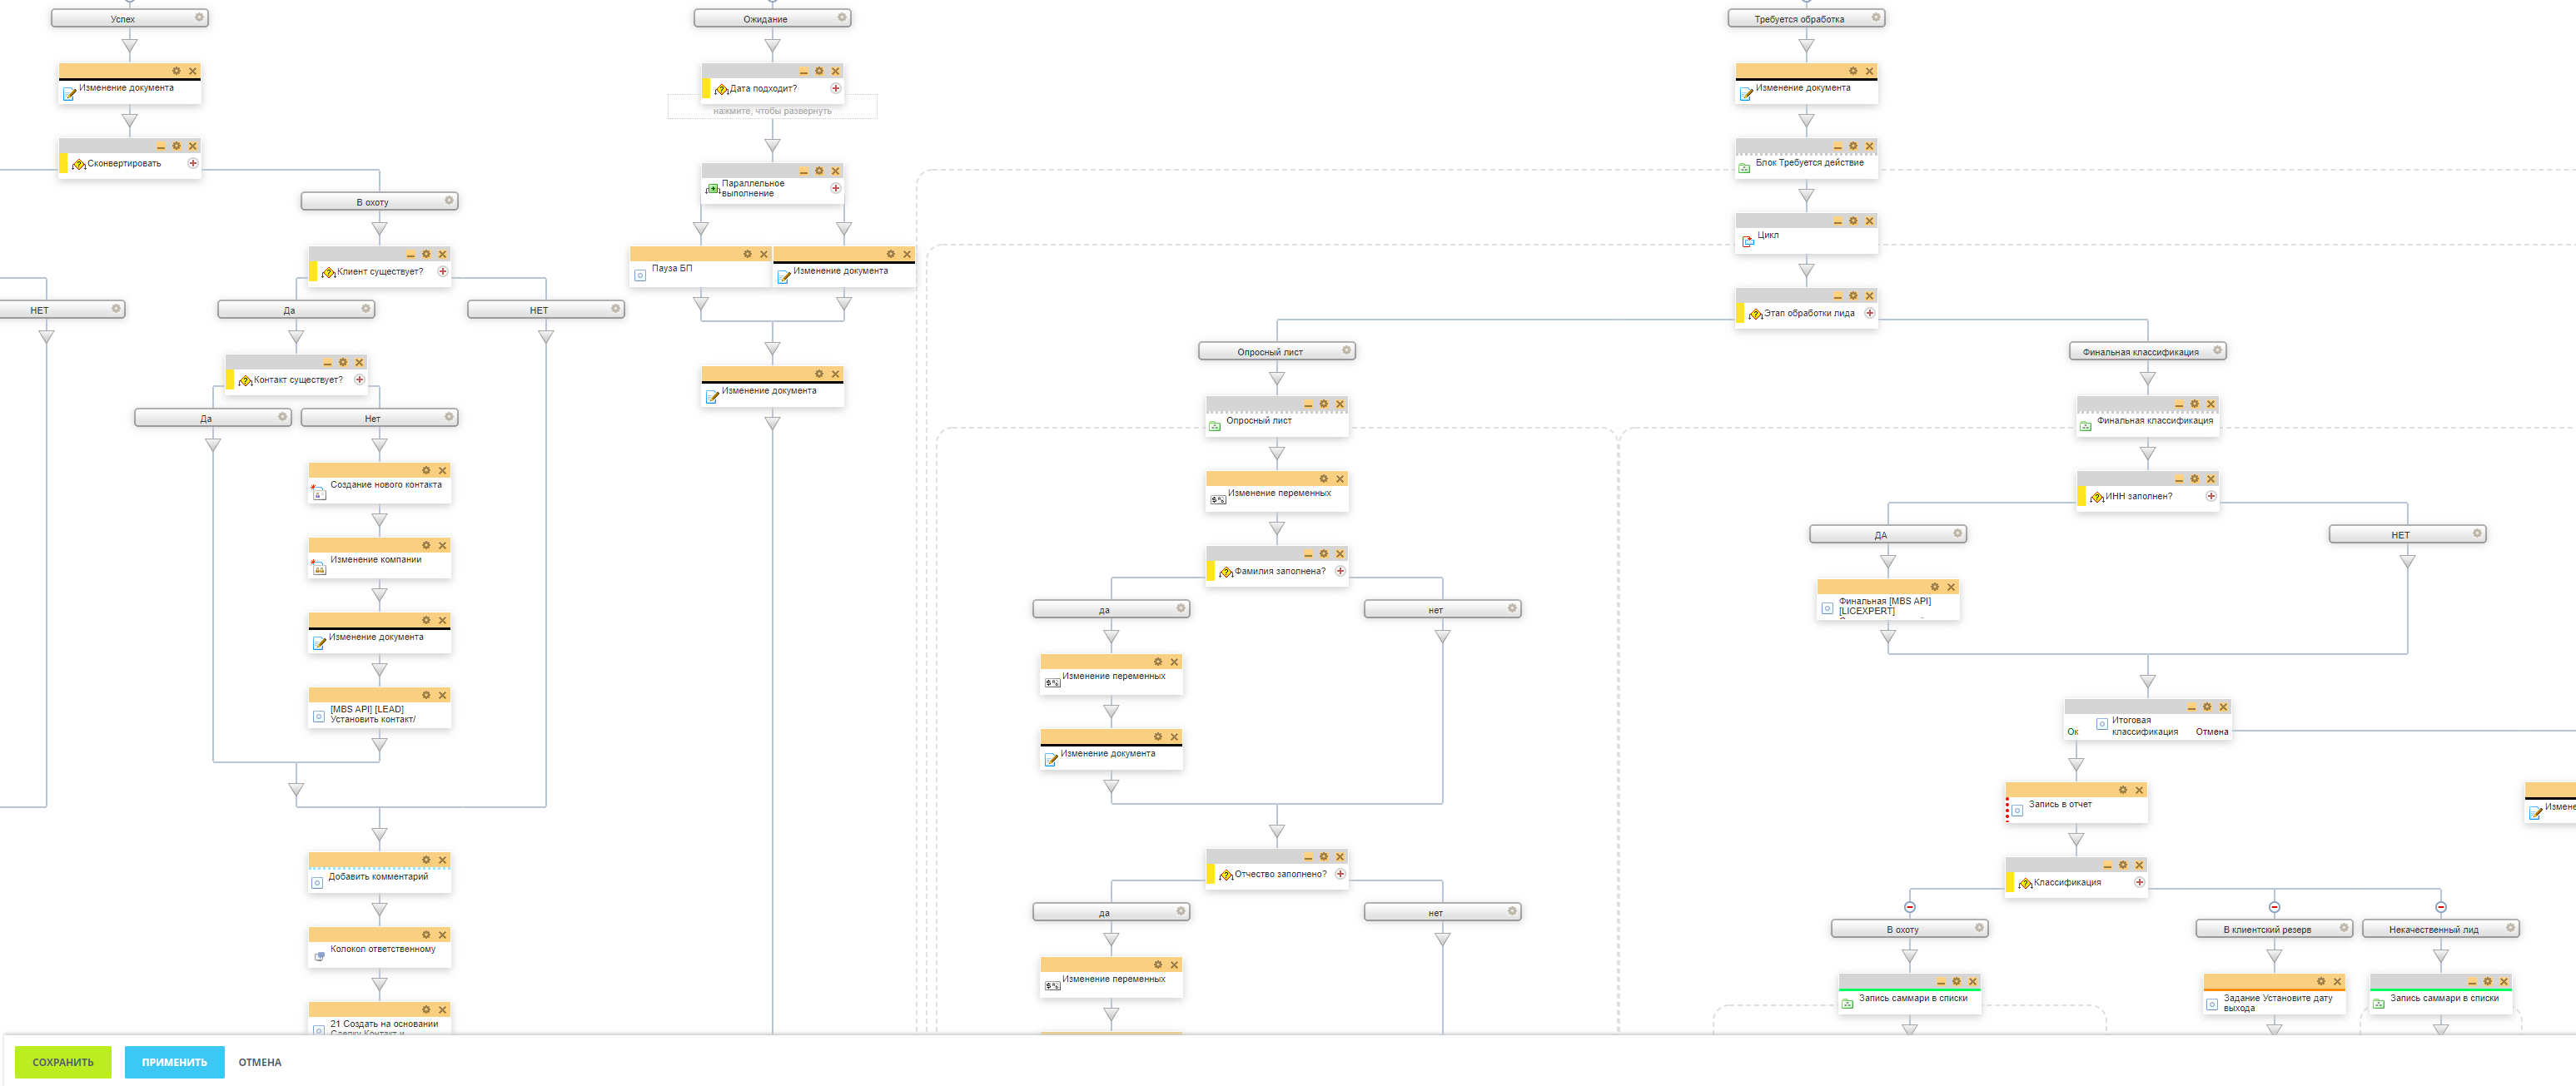The width and height of the screenshot is (2576, 1086).
Task: Open settings gear of 'Фамилия заполнена?' condition
Action: pos(1323,553)
